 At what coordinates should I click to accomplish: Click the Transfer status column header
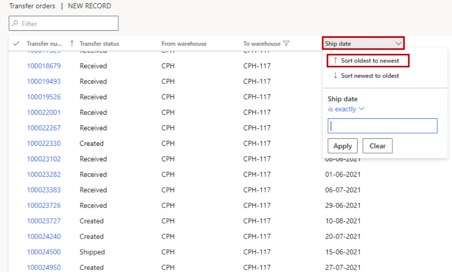(x=99, y=44)
